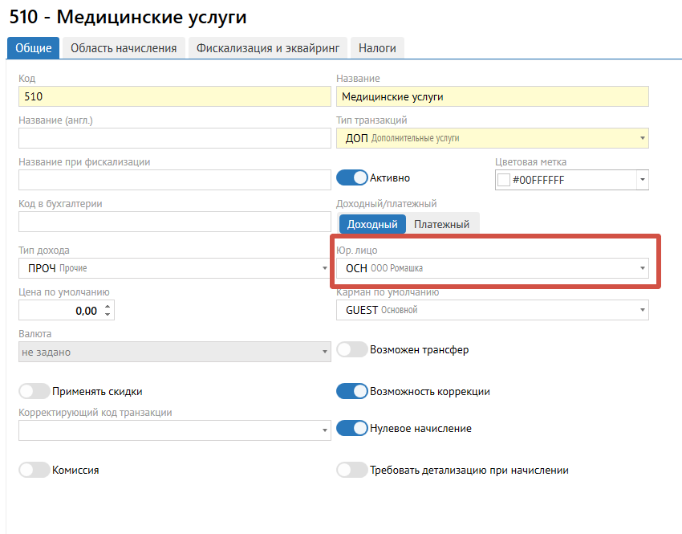
Task: Enable Требовать детализацию при начислении
Action: click(351, 470)
